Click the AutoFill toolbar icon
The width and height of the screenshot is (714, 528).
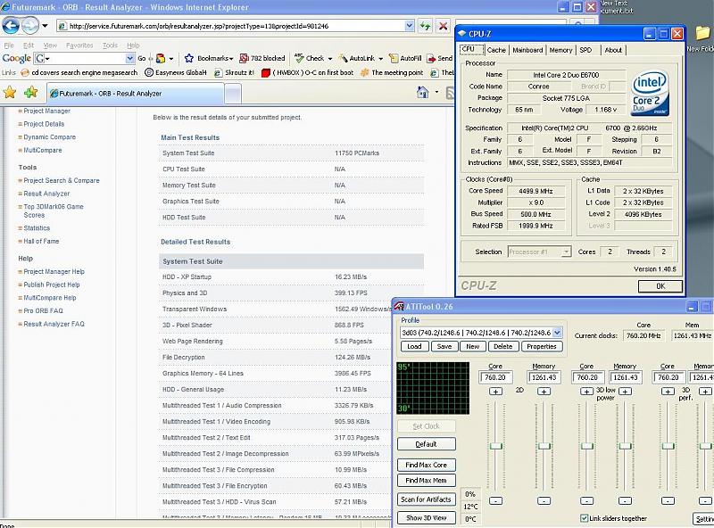pos(394,58)
